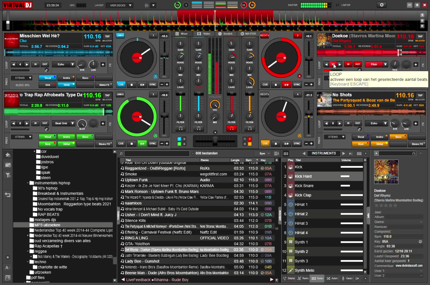Image resolution: width=430 pixels, height=285 pixels.
Task: Toggle headphone cue for mixer channel three
Action: tap(231, 128)
